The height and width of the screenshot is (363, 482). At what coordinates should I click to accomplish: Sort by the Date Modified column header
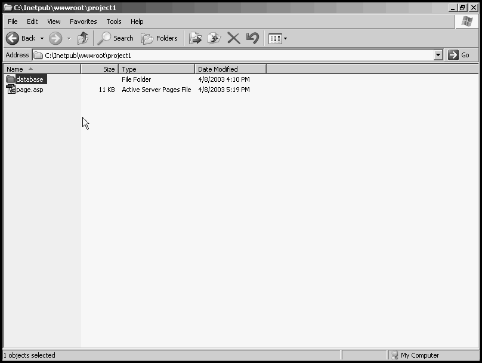coord(230,69)
